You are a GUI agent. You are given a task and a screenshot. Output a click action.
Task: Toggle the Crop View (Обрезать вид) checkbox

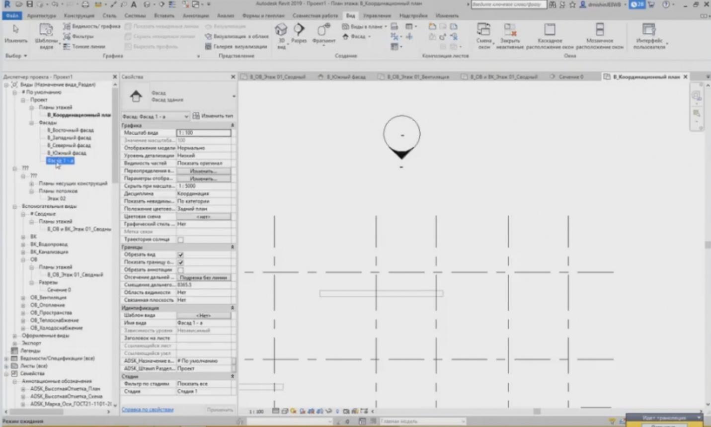[181, 255]
